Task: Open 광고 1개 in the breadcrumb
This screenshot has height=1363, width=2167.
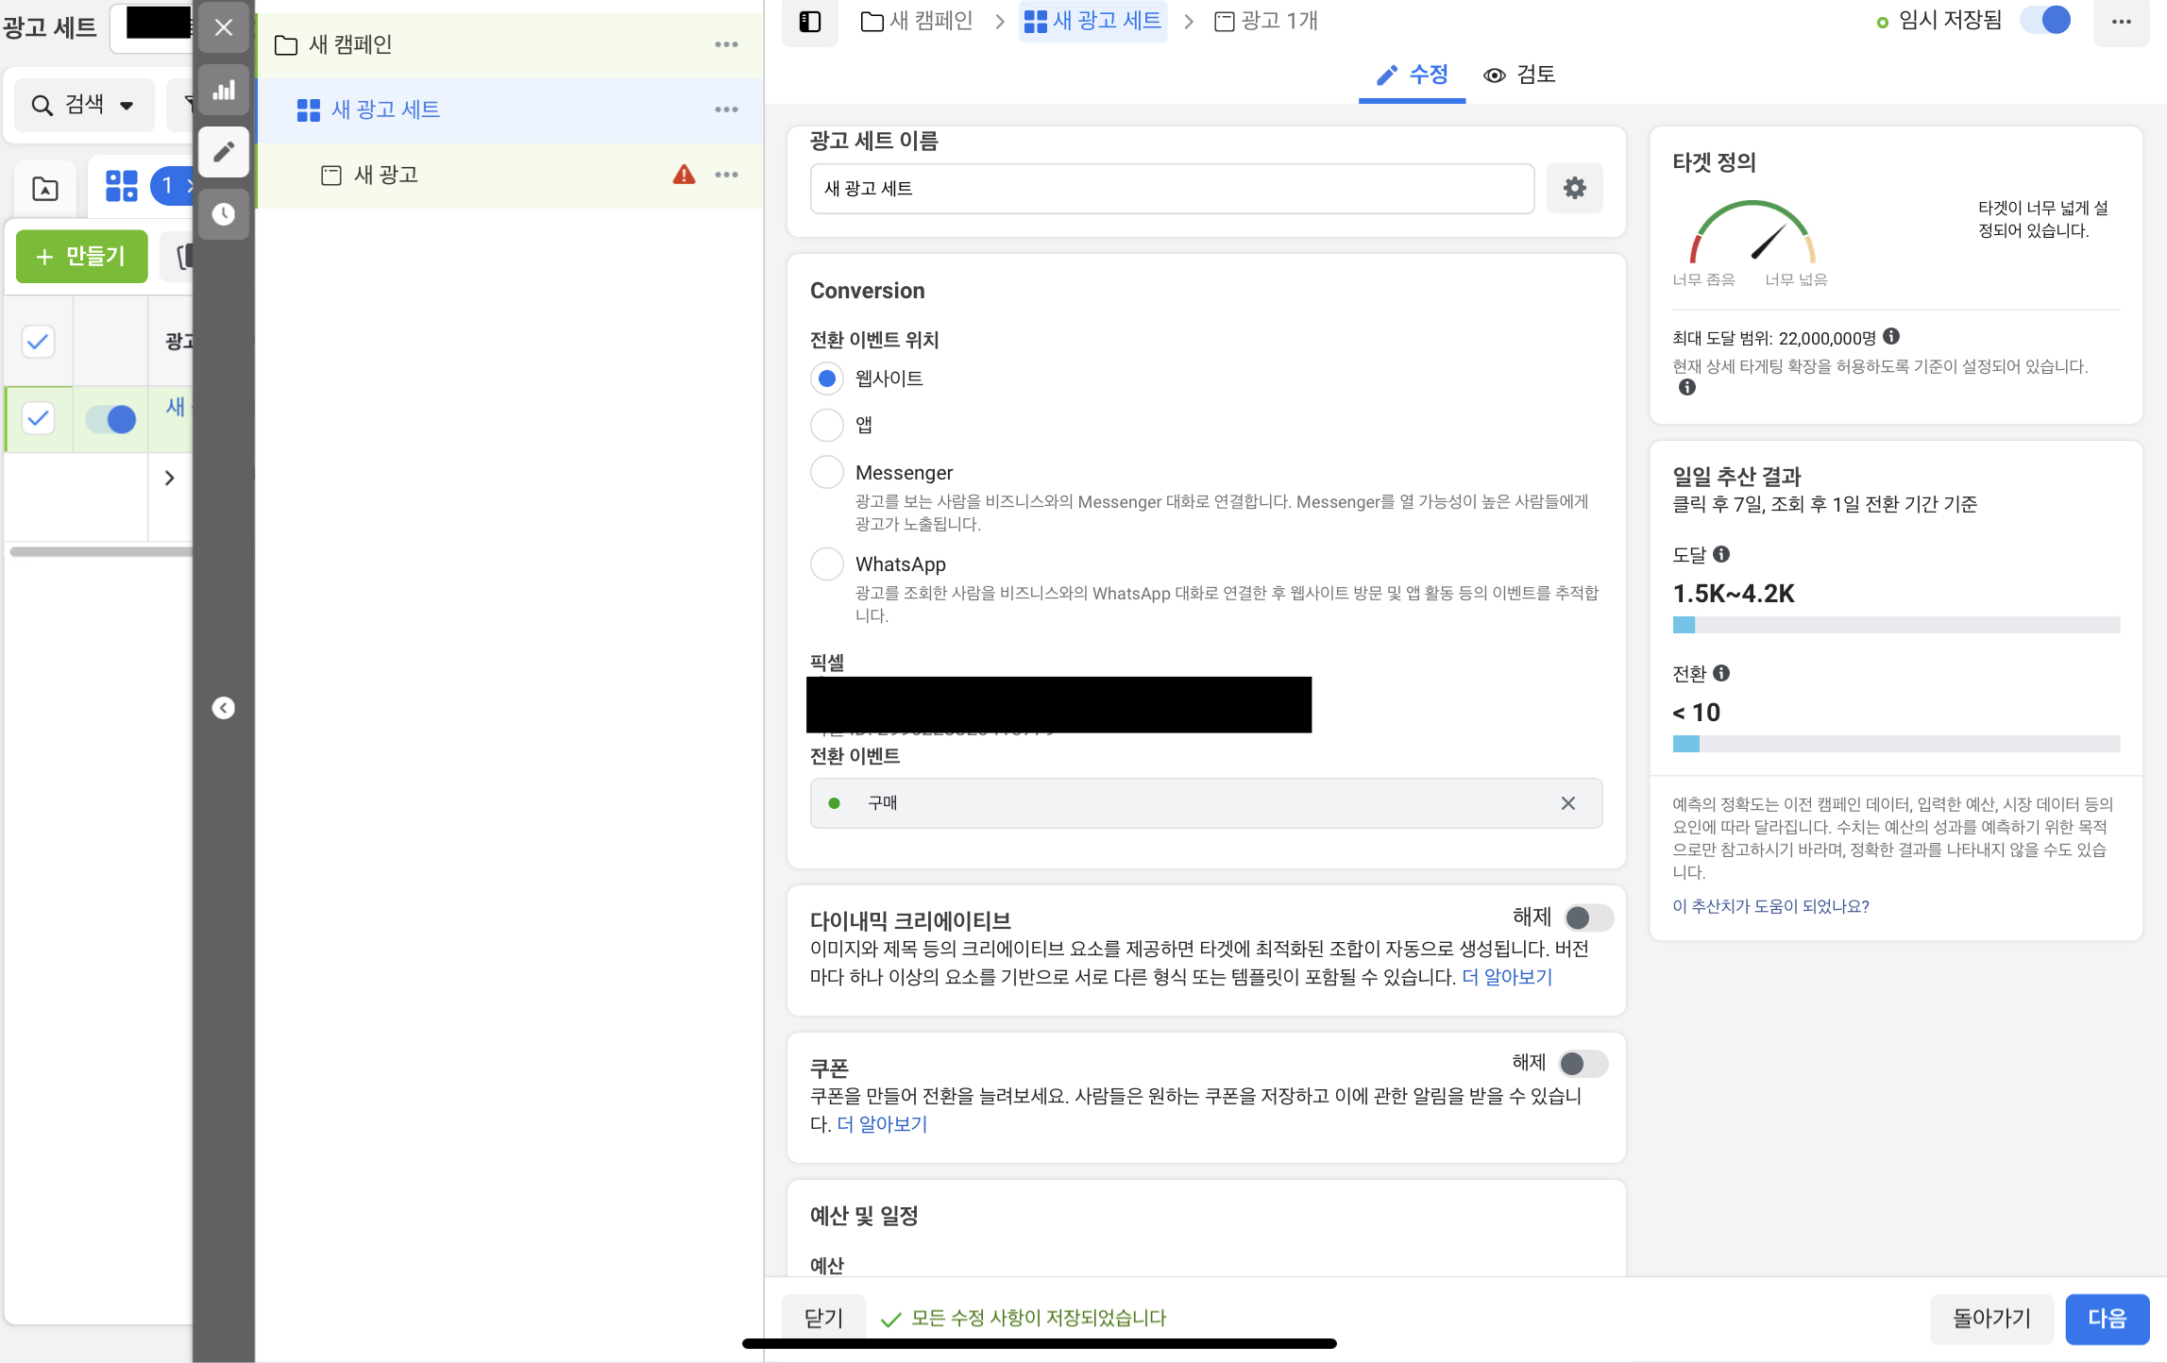Action: (x=1265, y=21)
